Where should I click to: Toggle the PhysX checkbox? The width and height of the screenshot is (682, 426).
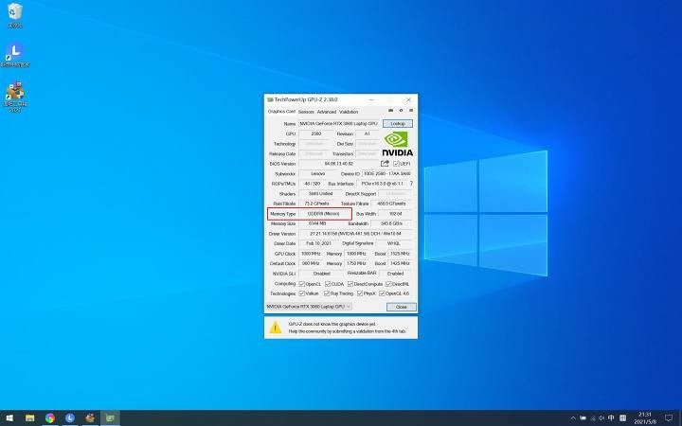pyautogui.click(x=360, y=293)
